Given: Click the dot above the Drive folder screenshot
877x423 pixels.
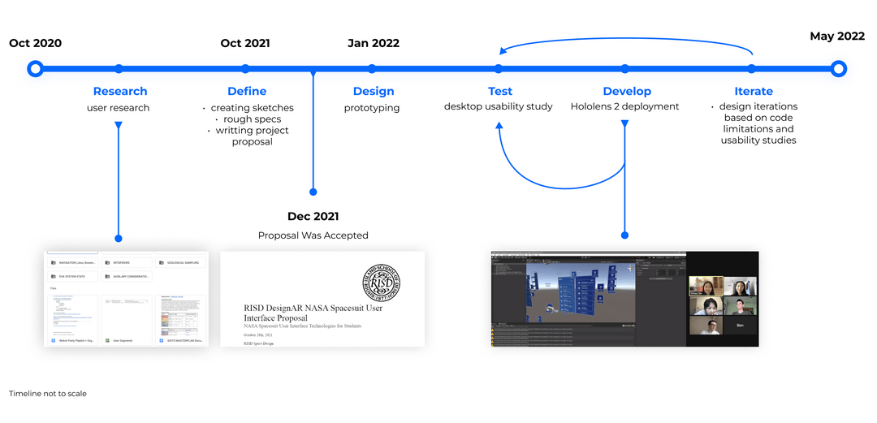Looking at the screenshot, I should [x=119, y=239].
